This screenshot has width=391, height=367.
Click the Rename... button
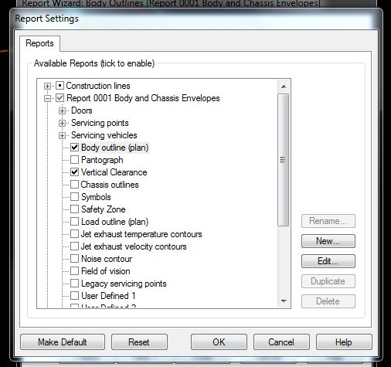tap(328, 221)
